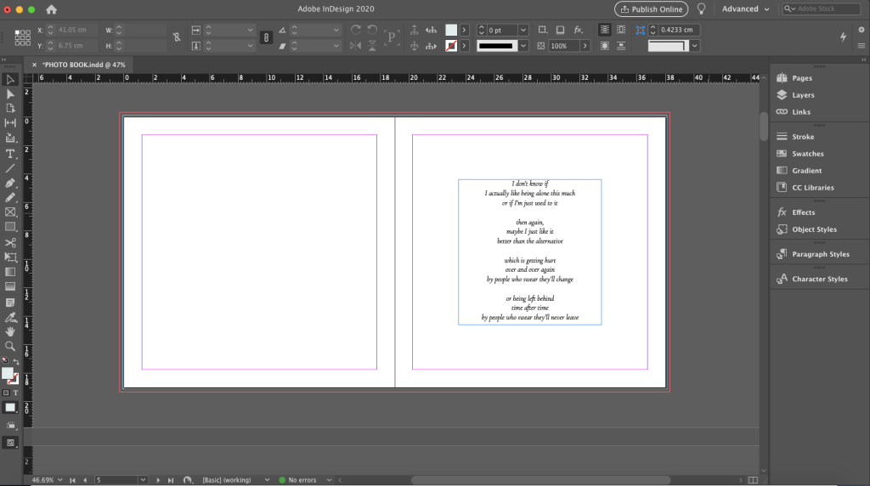Open the Paragraph Styles panel tab
This screenshot has width=870, height=486.
point(820,254)
